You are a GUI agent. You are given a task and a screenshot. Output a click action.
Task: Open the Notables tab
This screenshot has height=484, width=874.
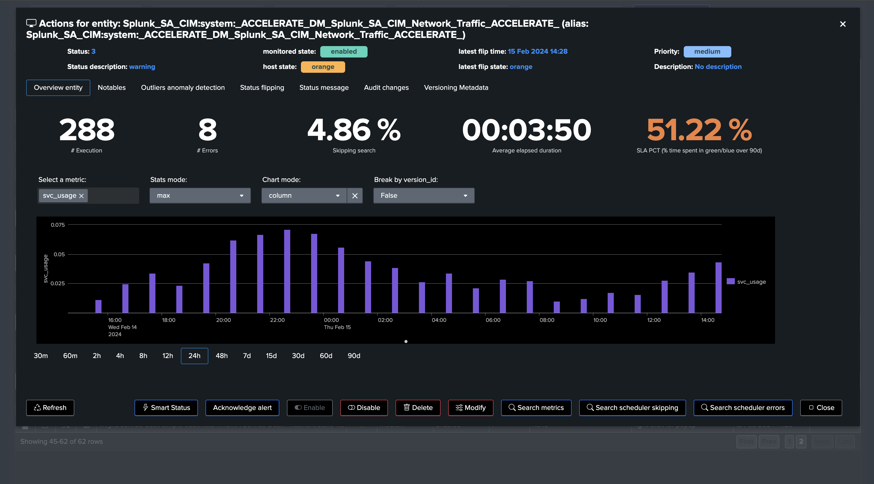tap(112, 88)
